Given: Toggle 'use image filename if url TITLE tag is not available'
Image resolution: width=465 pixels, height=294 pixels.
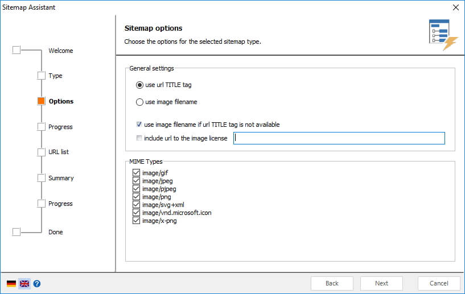Looking at the screenshot, I should 139,125.
